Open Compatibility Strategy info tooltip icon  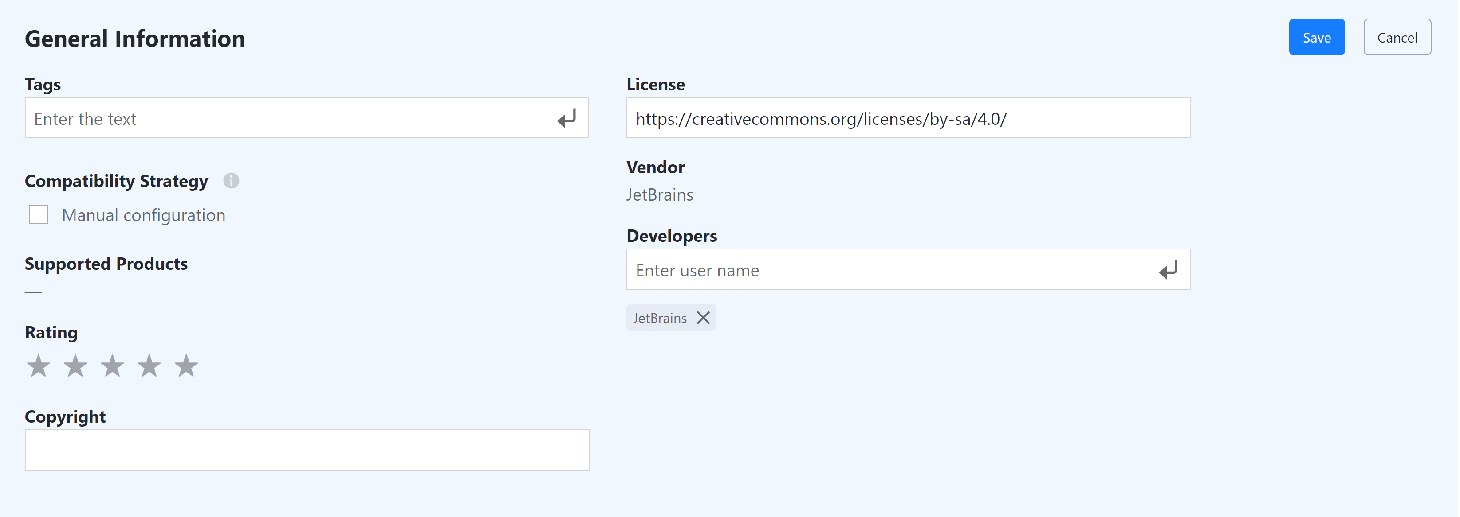tap(231, 181)
